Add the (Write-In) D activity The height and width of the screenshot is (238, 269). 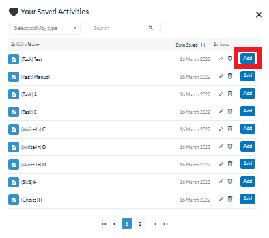click(248, 146)
